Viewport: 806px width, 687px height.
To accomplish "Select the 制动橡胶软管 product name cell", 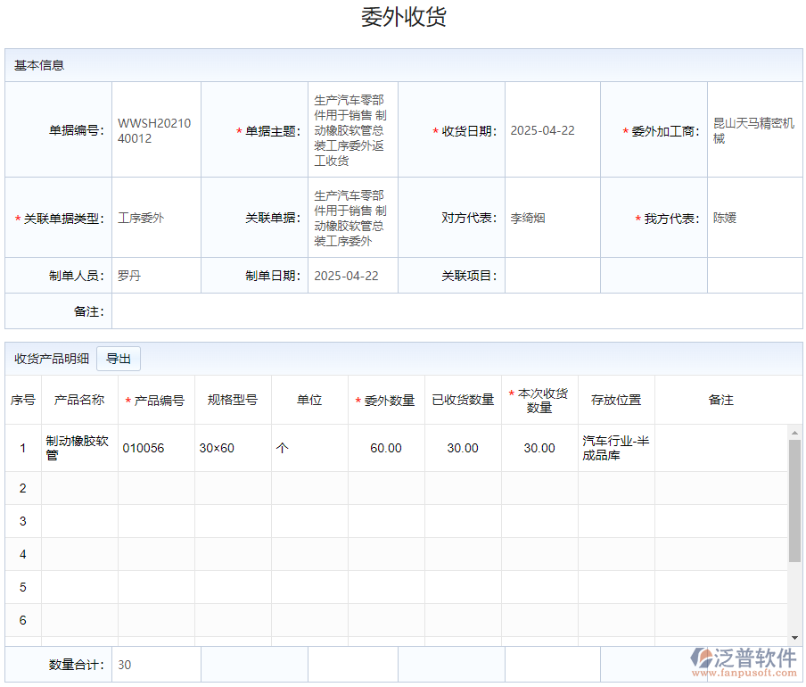I will [x=78, y=448].
